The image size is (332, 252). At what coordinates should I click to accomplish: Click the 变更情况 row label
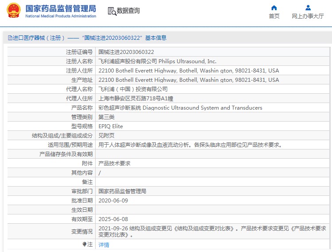(x=82, y=232)
